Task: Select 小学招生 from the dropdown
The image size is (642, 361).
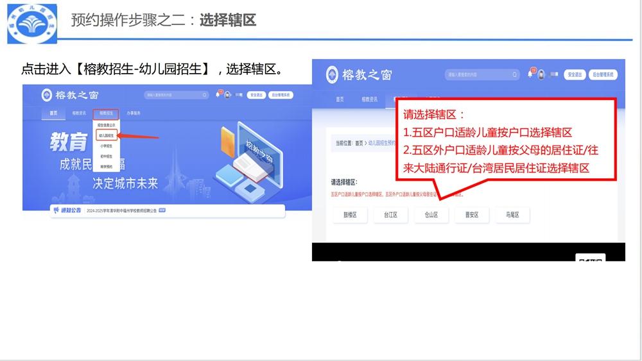Action: [106, 146]
